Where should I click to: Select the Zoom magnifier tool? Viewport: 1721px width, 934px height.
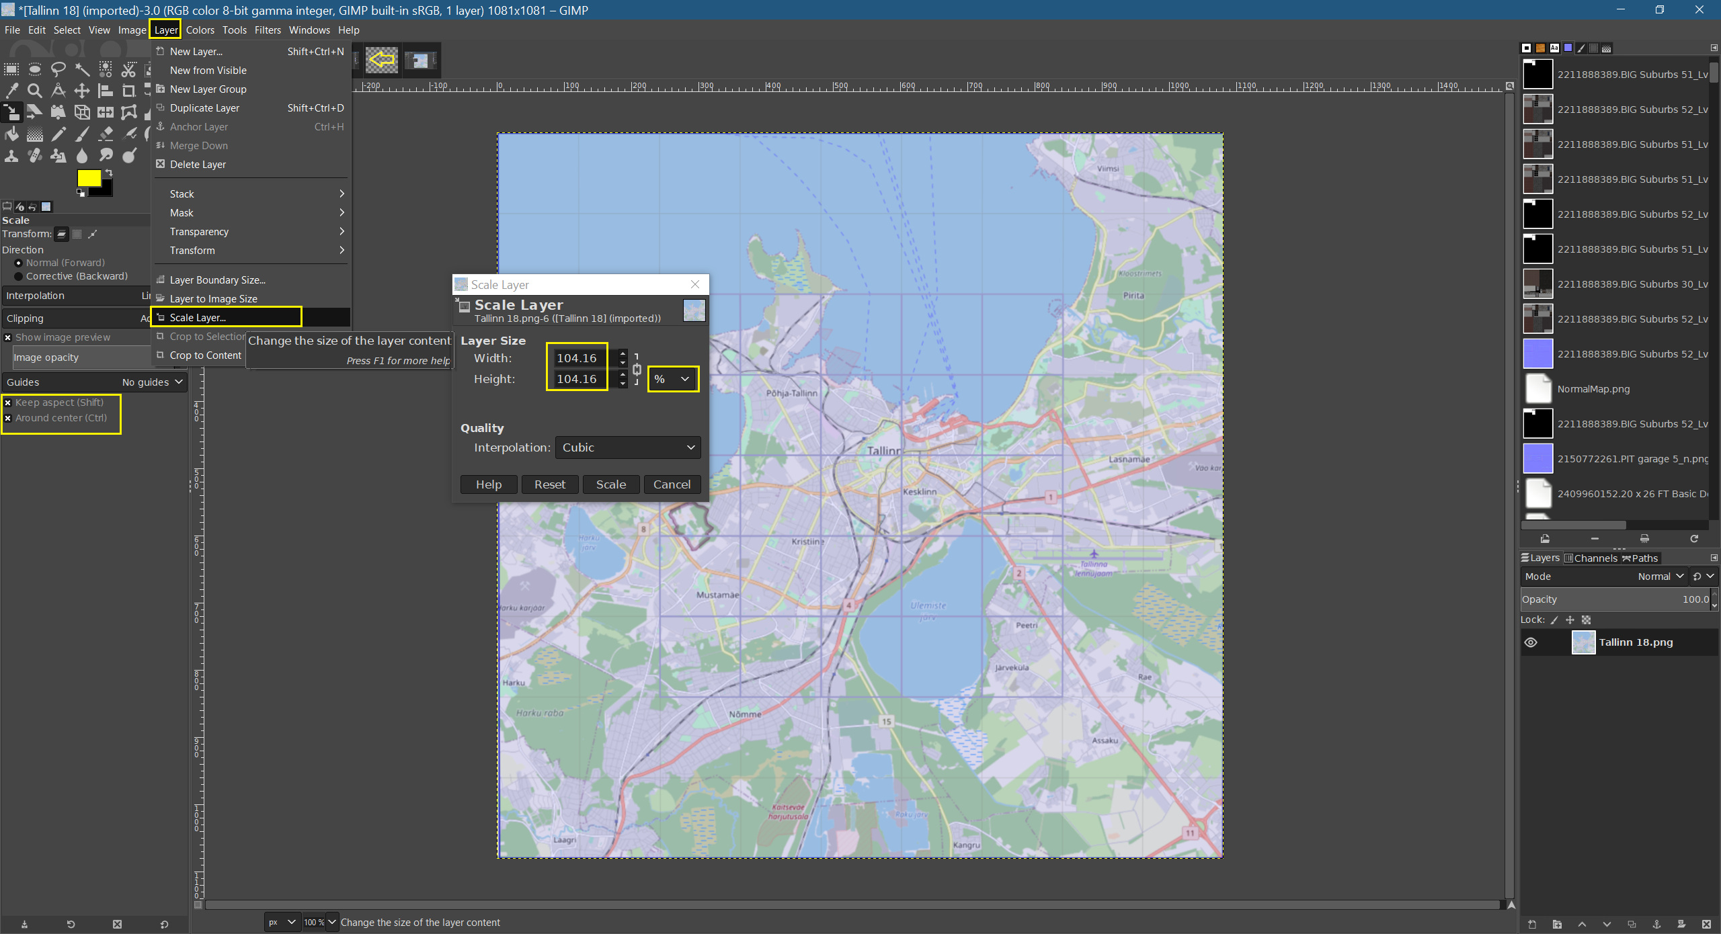(x=35, y=91)
